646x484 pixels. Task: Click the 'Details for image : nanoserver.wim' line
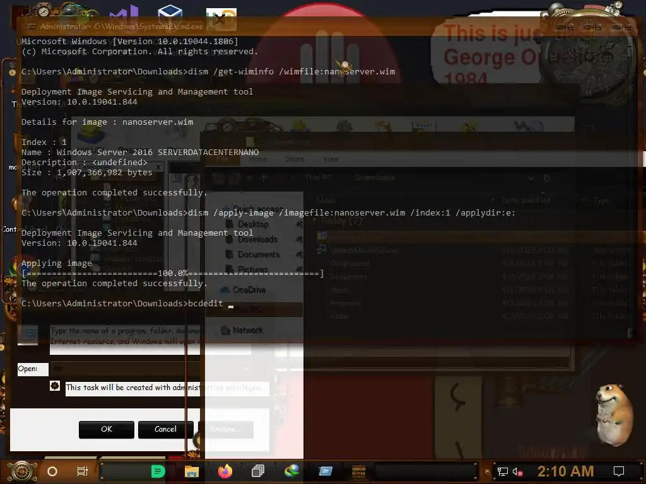pos(107,122)
